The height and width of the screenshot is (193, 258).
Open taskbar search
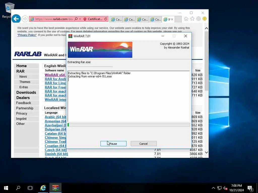click(18, 188)
